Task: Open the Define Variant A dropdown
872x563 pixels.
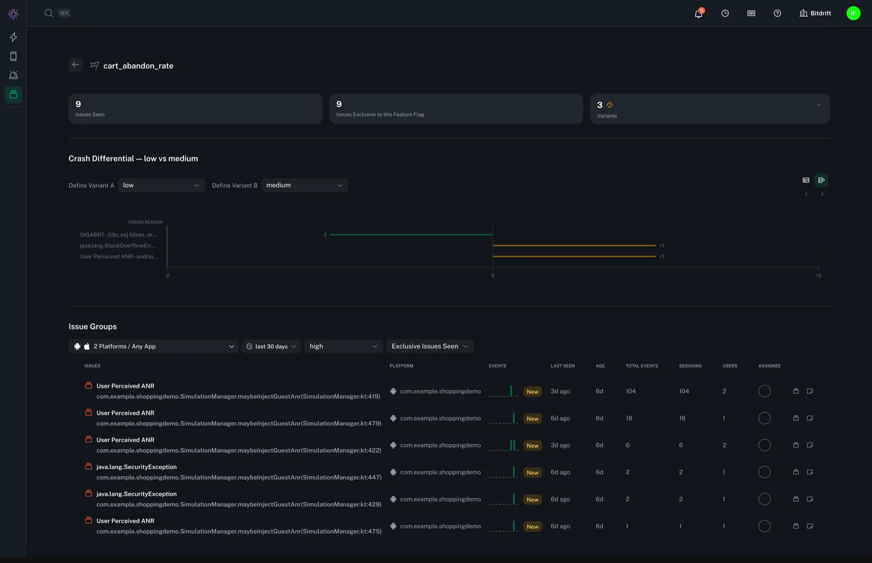Action: 161,186
